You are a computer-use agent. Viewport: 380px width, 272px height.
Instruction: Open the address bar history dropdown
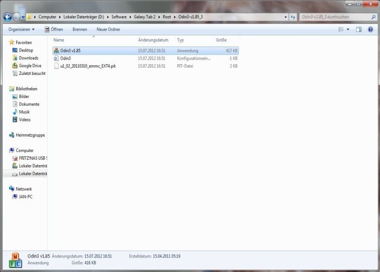pyautogui.click(x=286, y=17)
